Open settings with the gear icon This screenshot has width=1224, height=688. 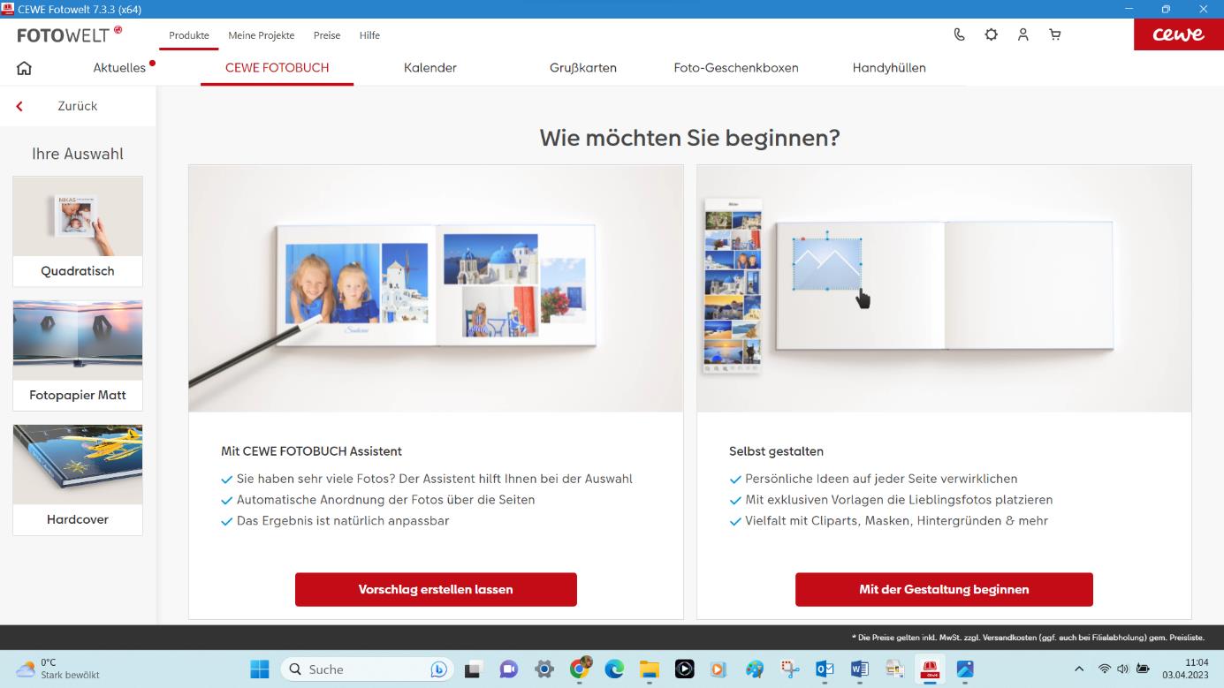(992, 34)
